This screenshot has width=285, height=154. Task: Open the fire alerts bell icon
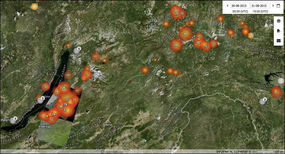[279, 31]
